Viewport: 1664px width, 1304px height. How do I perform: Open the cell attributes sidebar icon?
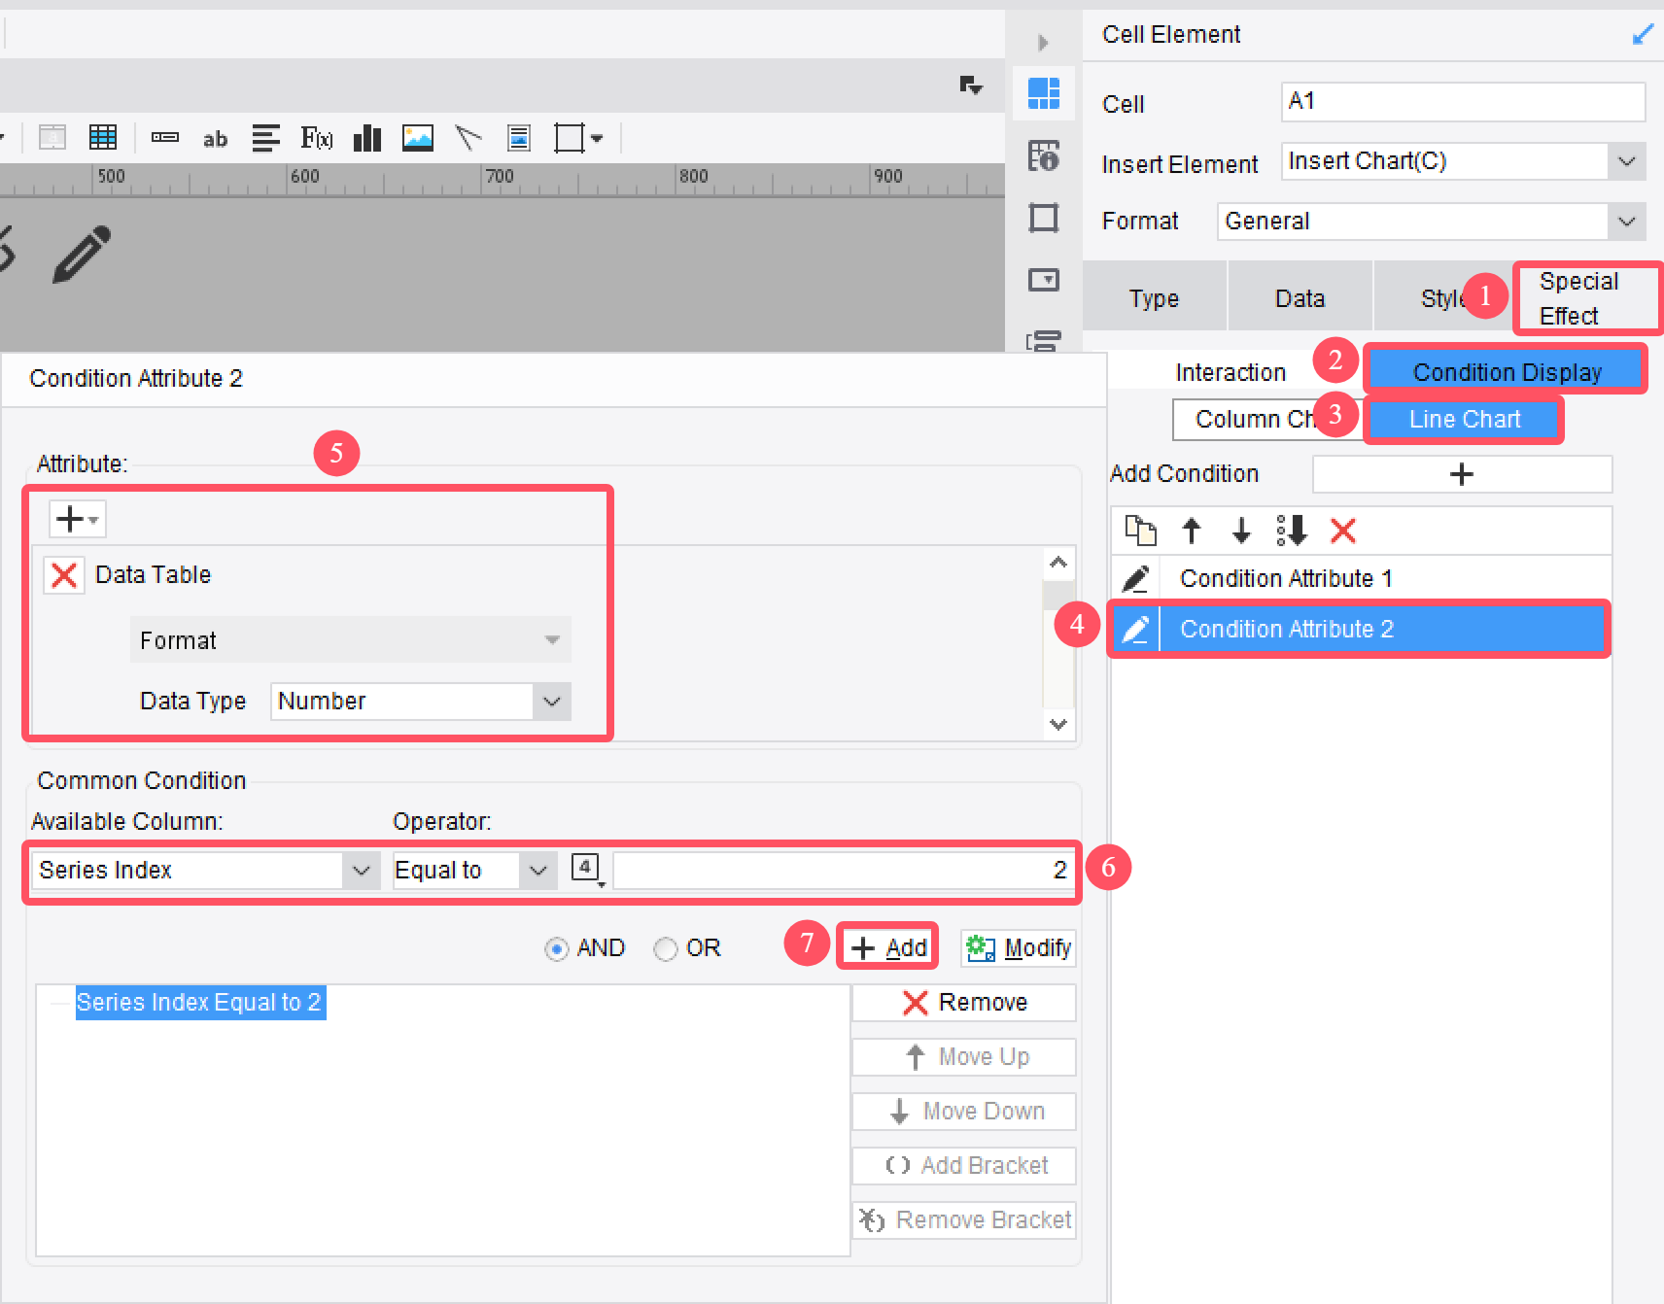pos(1044,155)
